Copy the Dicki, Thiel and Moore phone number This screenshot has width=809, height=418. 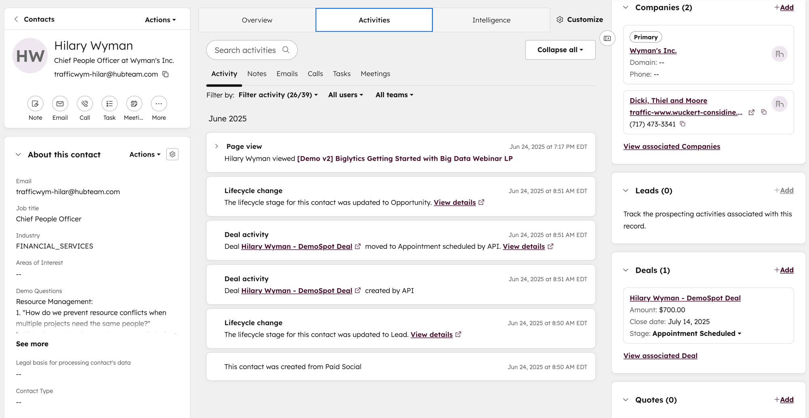[x=683, y=124]
